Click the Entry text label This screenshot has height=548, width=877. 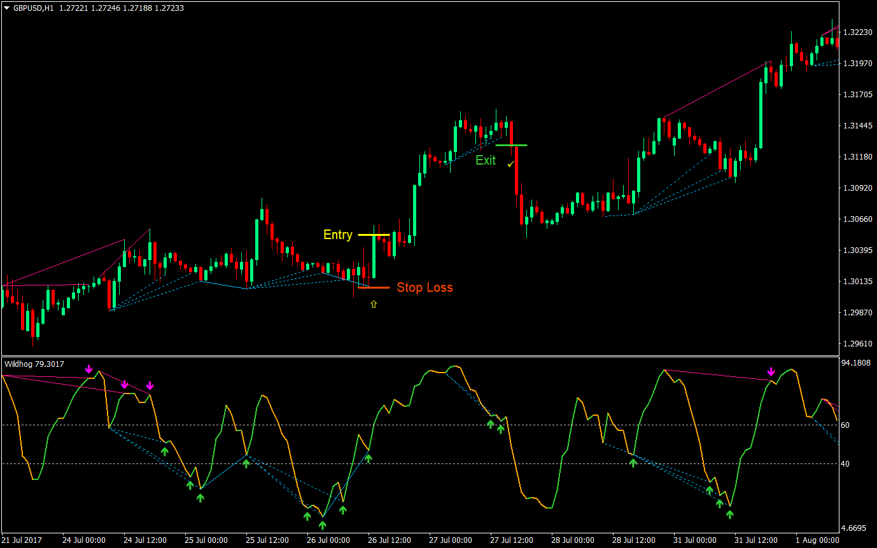click(x=338, y=235)
